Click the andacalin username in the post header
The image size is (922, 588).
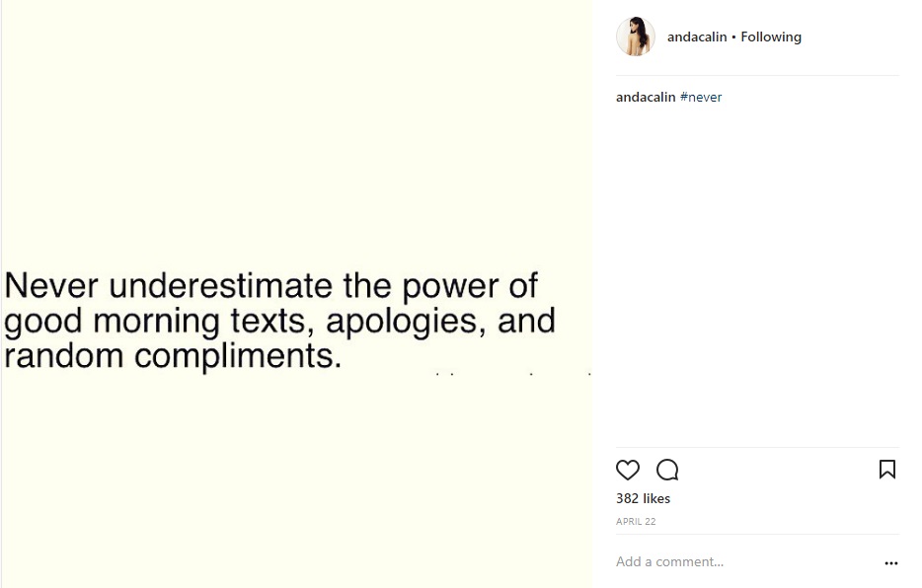pos(697,37)
